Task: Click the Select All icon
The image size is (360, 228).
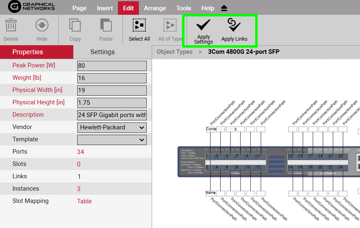Action: coord(139,26)
